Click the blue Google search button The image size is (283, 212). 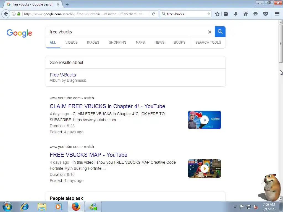pyautogui.click(x=220, y=31)
